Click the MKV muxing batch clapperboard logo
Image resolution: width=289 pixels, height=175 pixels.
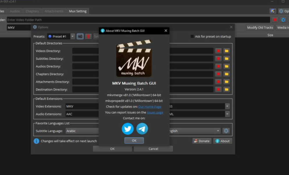click(x=134, y=58)
